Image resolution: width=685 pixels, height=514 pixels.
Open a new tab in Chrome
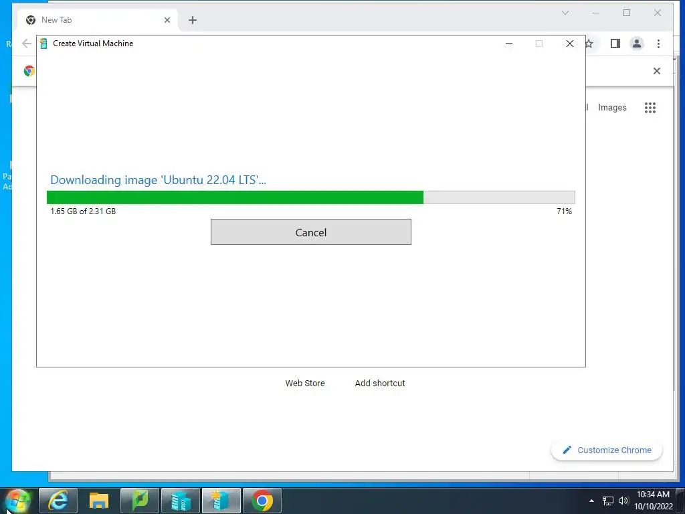tap(193, 20)
